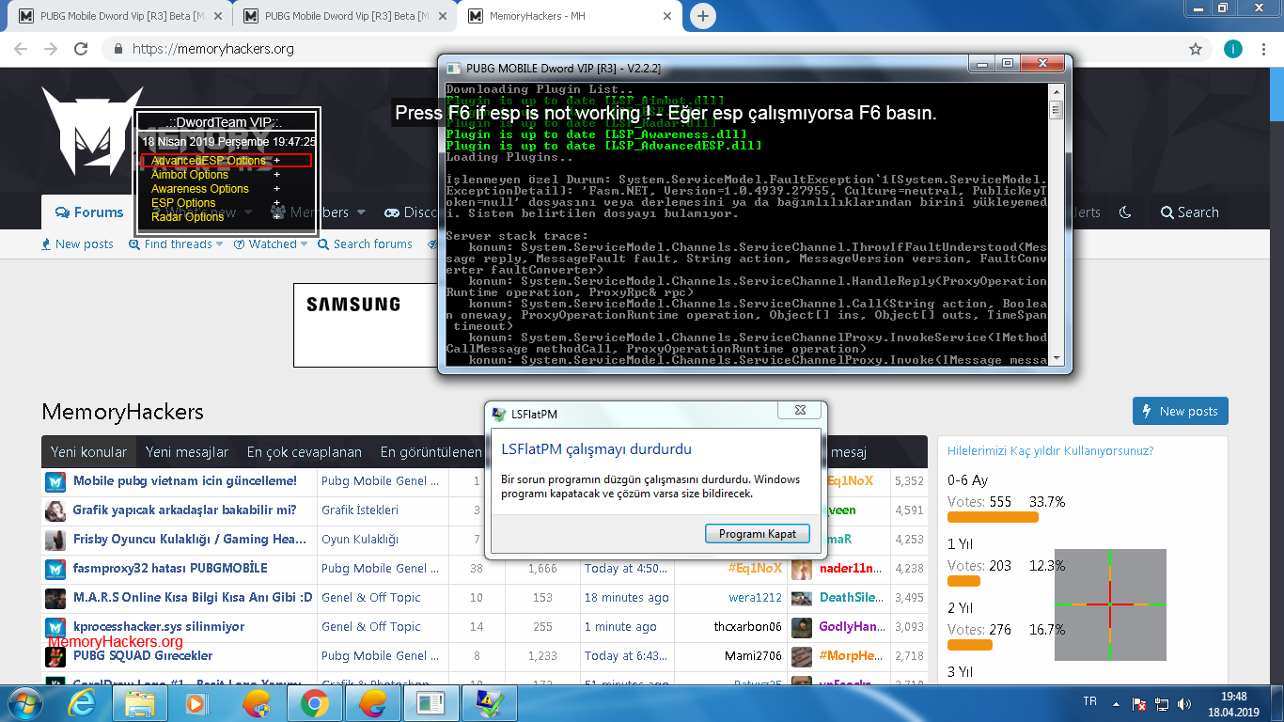This screenshot has height=722, width=1284.
Task: Click console scrollbar down arrow
Action: [x=1056, y=358]
